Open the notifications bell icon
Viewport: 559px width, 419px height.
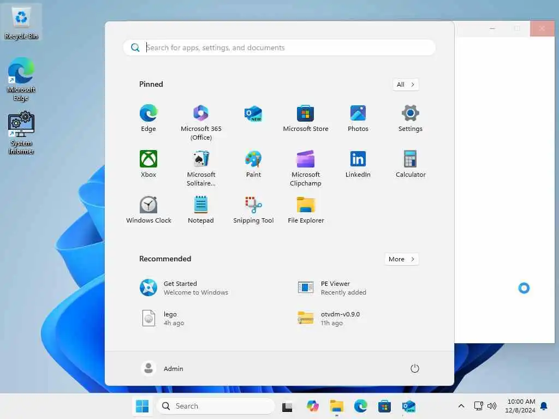pyautogui.click(x=544, y=406)
